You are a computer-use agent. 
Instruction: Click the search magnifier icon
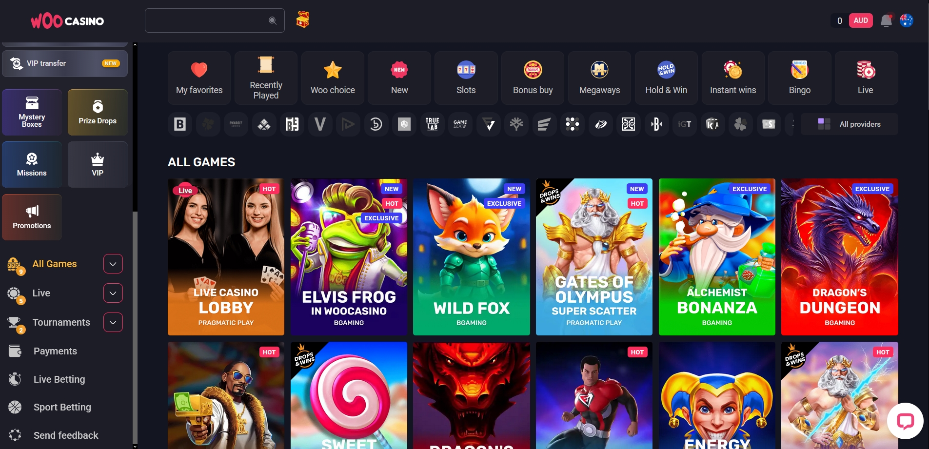point(273,20)
